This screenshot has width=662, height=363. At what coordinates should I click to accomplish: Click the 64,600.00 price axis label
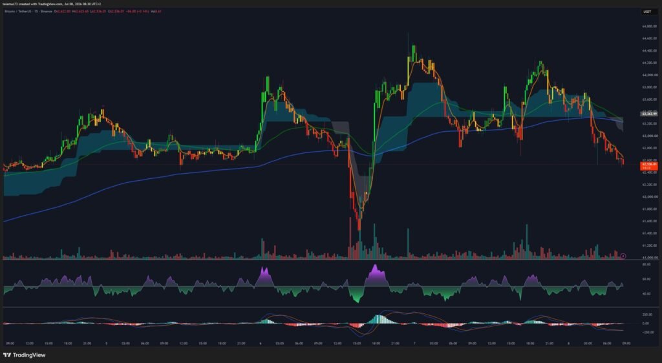pyautogui.click(x=649, y=38)
